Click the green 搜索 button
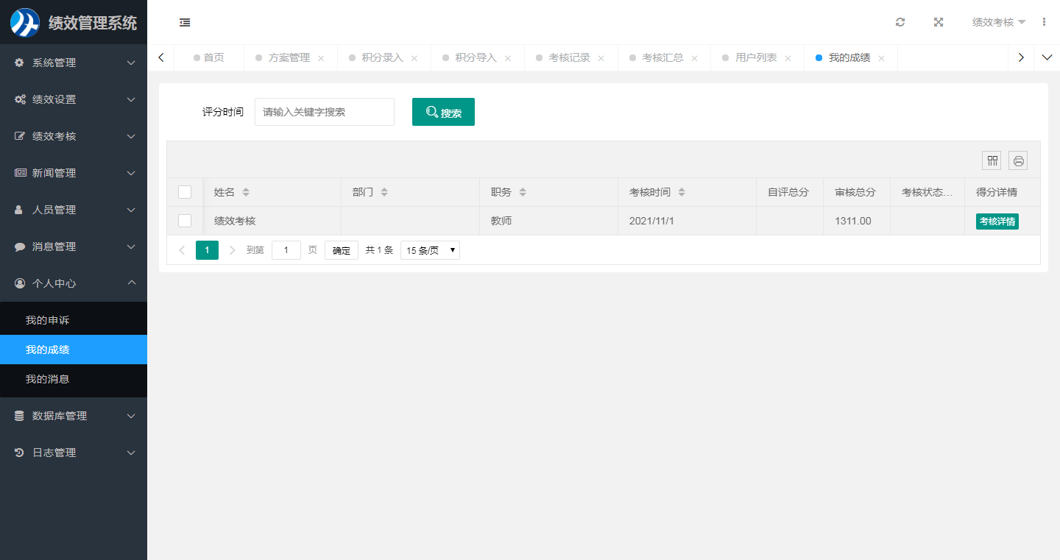Viewport: 1060px width, 560px height. point(443,112)
